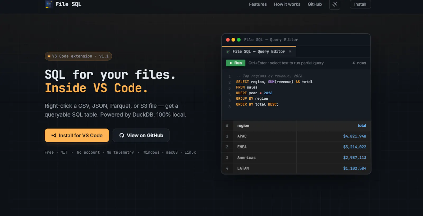Click the green window dot
423x216 pixels.
[x=239, y=40]
